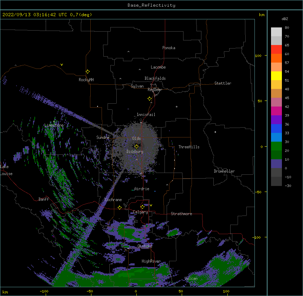Click the yellow marker south of RedDeer
Screen dimensions: 303x296
click(149, 98)
